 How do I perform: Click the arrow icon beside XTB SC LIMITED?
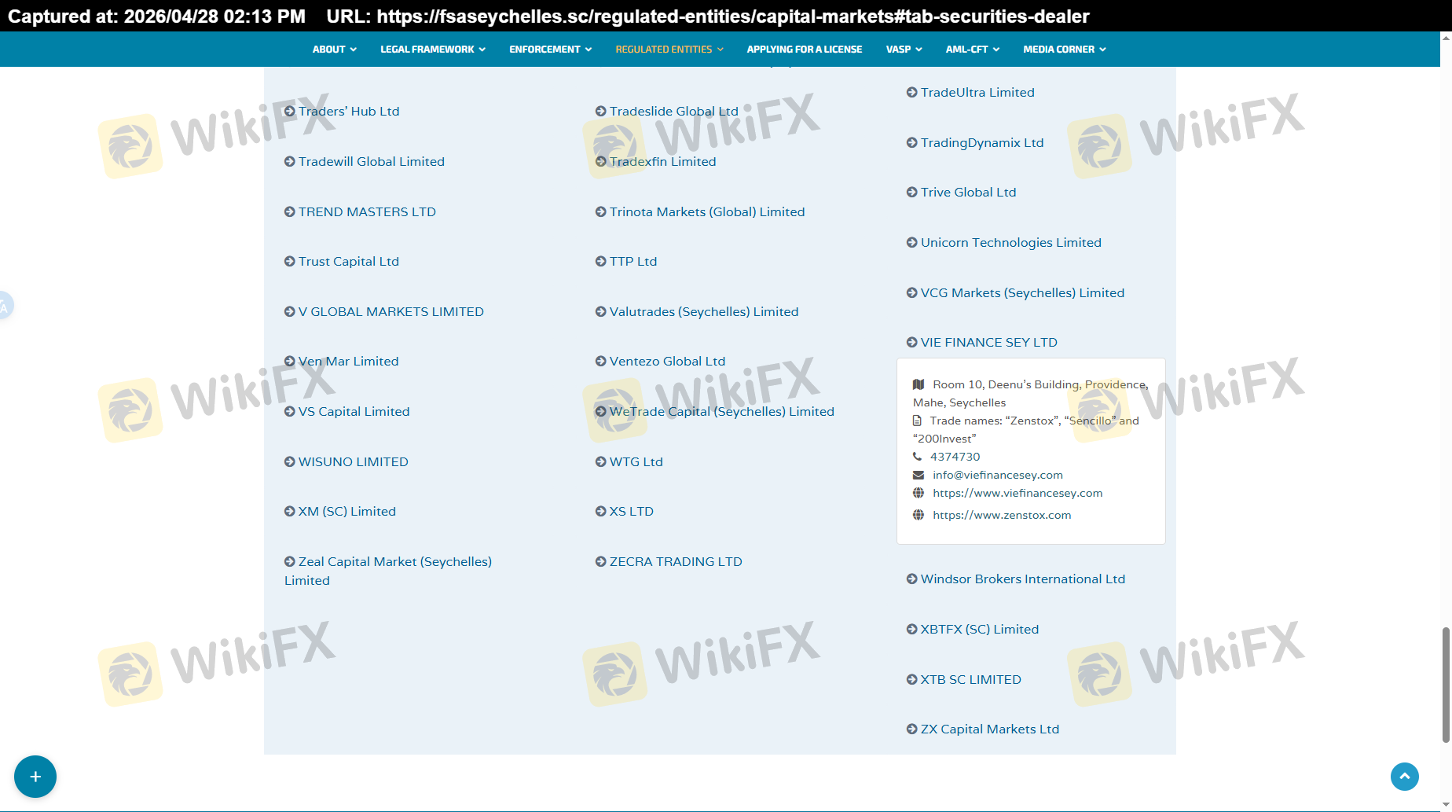912,680
